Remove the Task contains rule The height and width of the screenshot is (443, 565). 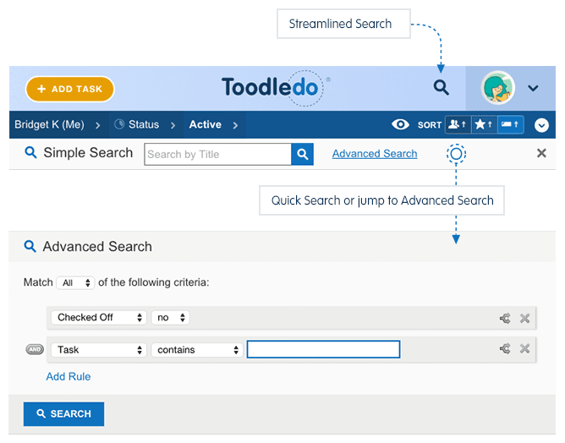[x=524, y=349]
